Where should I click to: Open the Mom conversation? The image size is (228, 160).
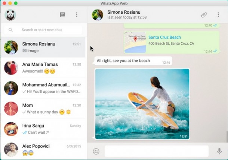point(43,109)
